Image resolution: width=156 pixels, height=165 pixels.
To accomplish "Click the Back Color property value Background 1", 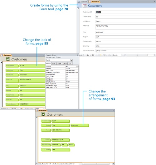I will pyautogui.click(x=72, y=70).
